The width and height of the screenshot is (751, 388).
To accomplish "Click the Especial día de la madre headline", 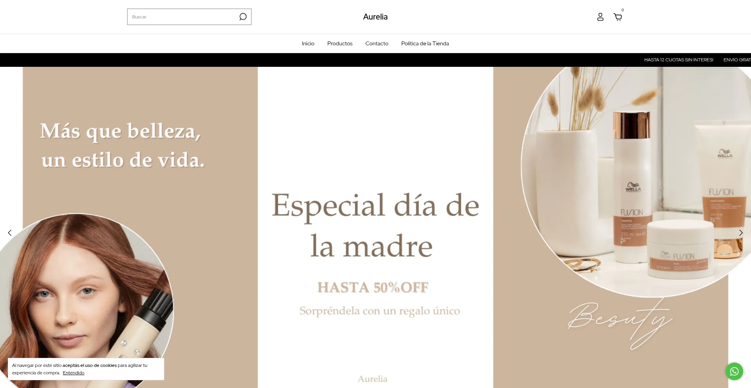I will (x=375, y=225).
